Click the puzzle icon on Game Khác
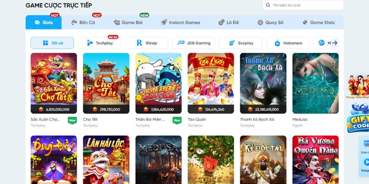 [x=305, y=22]
